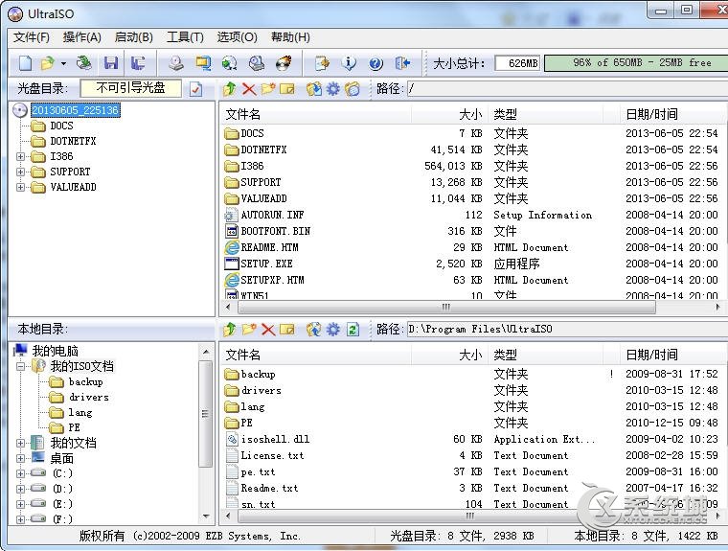Click red X delete in local pane toolbar

[x=268, y=330]
